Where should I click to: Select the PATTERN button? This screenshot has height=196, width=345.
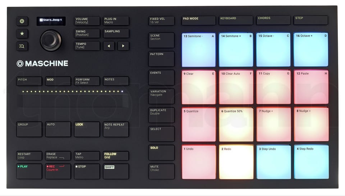[161, 59]
